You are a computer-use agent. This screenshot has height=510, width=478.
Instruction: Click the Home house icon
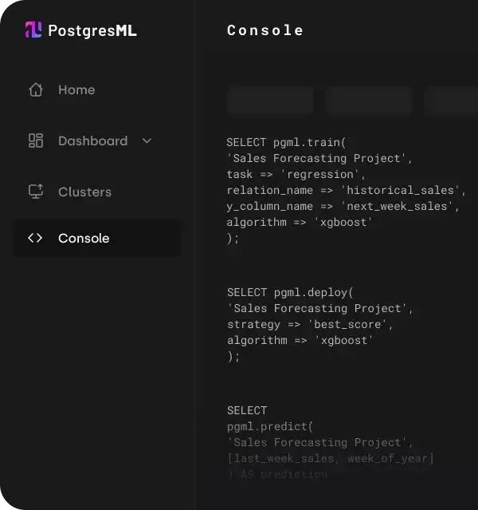pos(36,89)
